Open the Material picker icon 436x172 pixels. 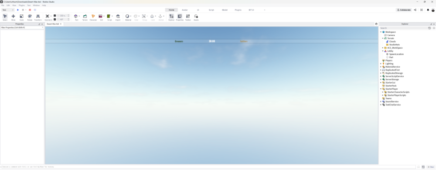(127, 16)
